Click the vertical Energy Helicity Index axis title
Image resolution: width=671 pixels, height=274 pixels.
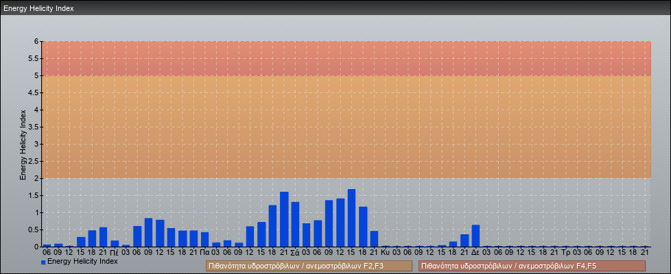pos(23,145)
